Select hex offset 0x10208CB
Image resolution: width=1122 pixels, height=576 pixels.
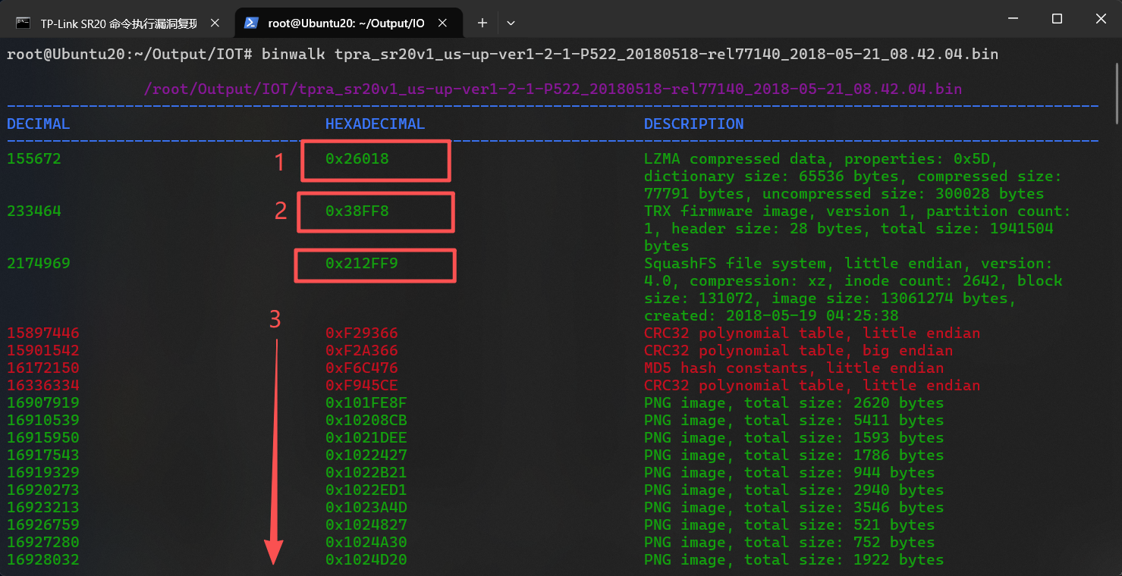tap(366, 420)
